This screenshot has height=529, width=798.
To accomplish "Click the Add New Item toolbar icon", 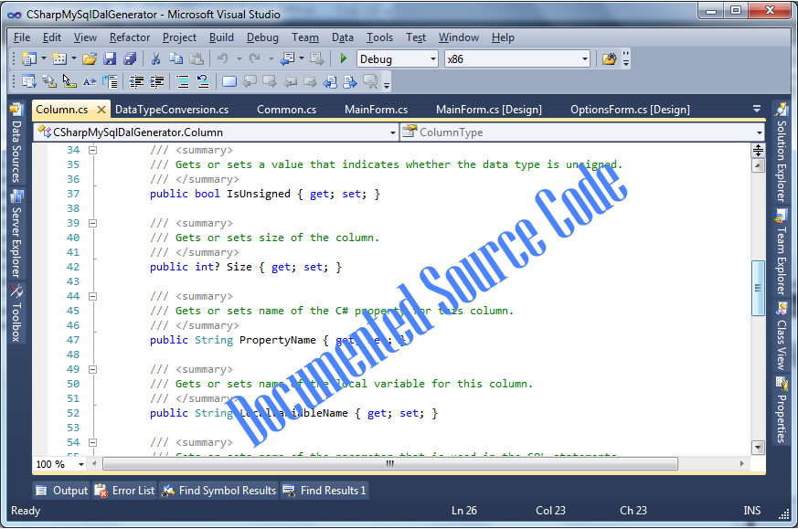I will (59, 59).
